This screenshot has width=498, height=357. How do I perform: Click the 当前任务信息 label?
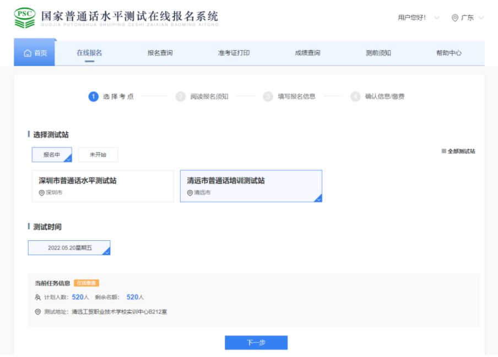point(52,283)
